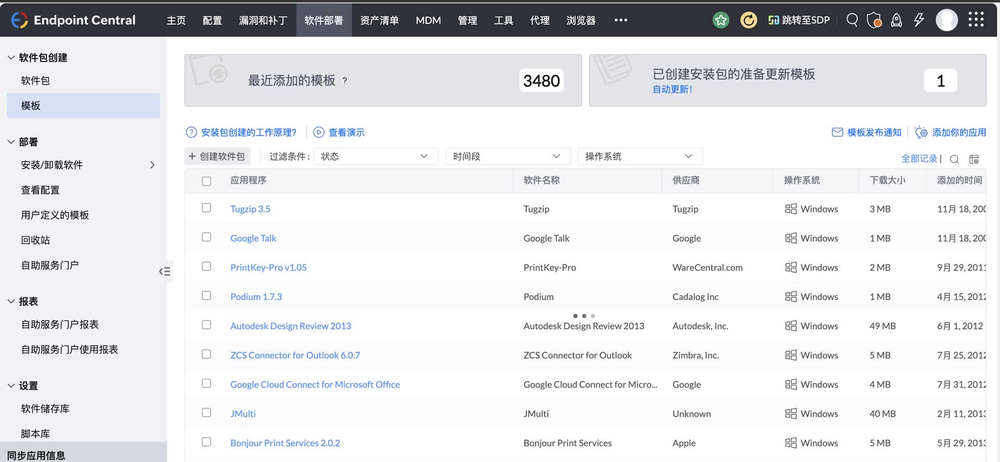Toggle the select-all header checkbox
1000x462 pixels.
click(x=206, y=181)
